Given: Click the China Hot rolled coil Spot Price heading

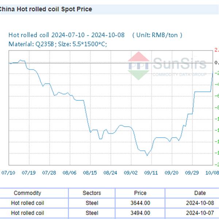Looking at the screenshot, I should tap(45, 9).
